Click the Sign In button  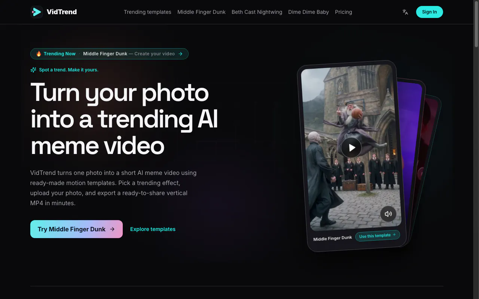[429, 12]
